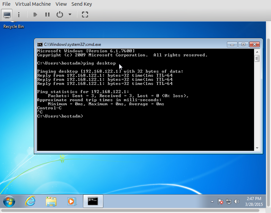Click the volume speaker tray icon
This screenshot has width=271, height=213.
click(x=237, y=201)
